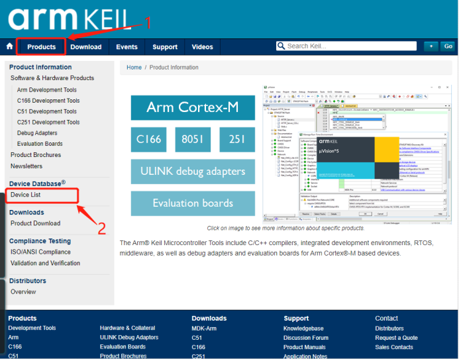Open footer Product Manuals link

tap(305, 347)
